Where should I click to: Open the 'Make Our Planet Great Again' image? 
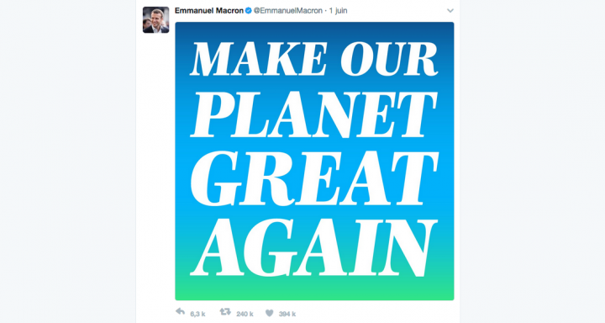tap(314, 161)
